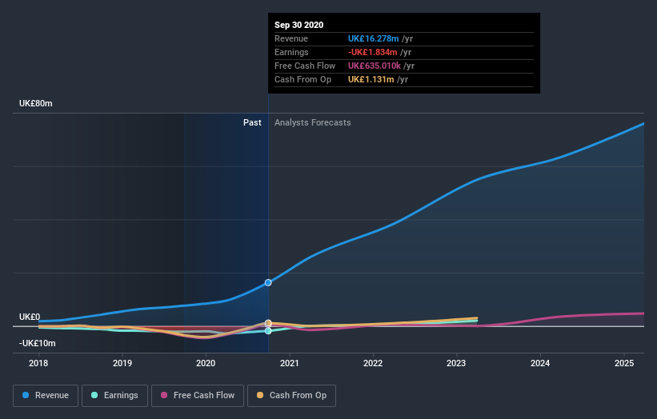Screen dimensions: 657x419
Task: Click the 2024 x-axis label
Action: [x=540, y=363]
